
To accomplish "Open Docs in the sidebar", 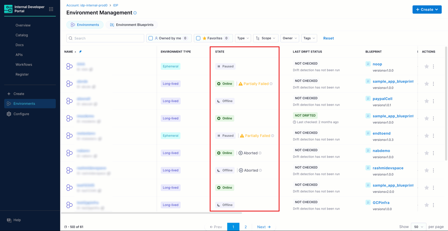I will point(20,45).
